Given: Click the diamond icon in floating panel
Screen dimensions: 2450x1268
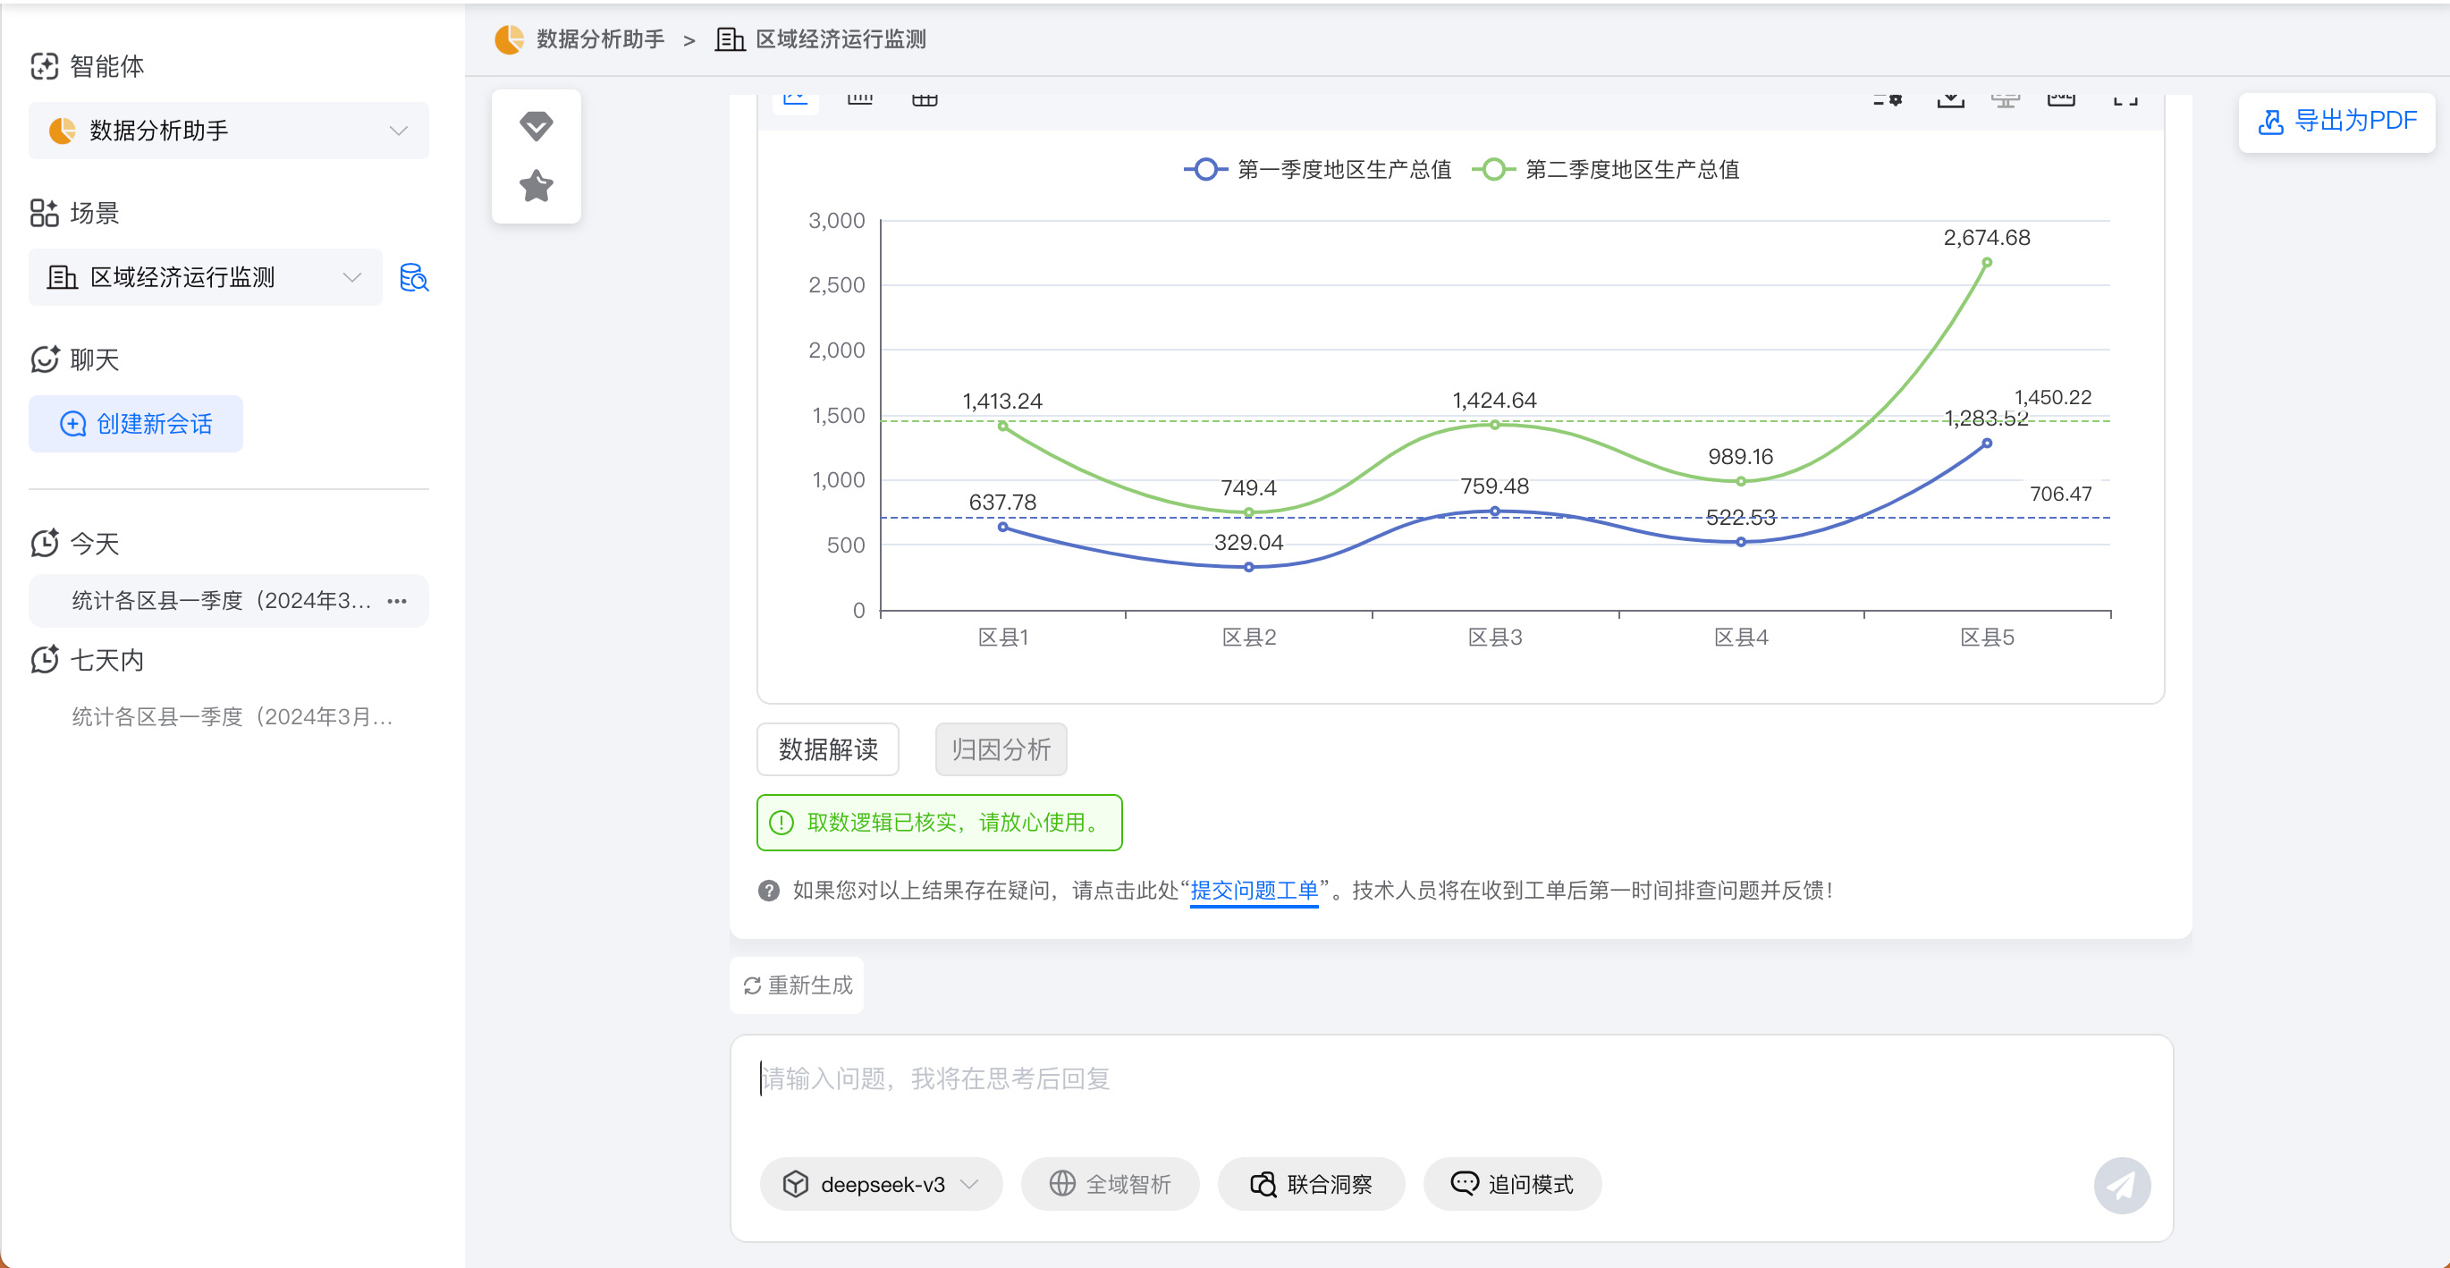Looking at the screenshot, I should tap(536, 125).
